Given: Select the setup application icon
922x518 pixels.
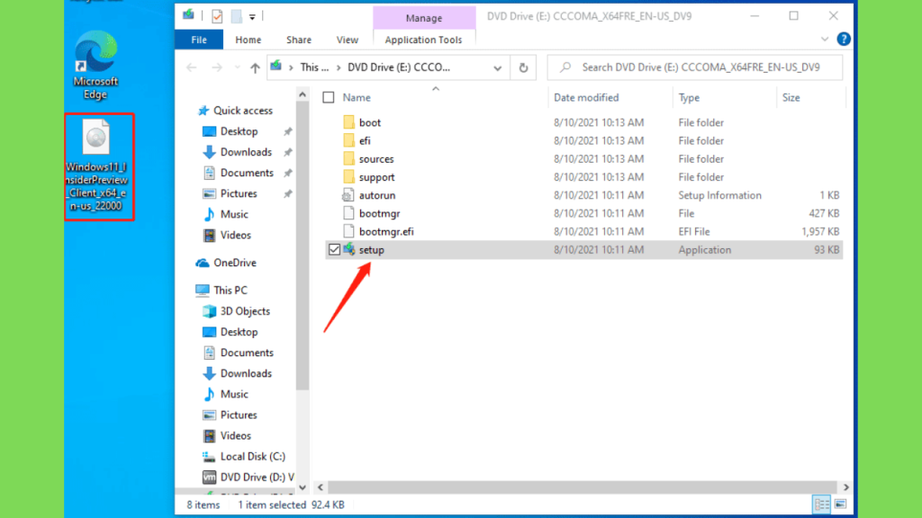Looking at the screenshot, I should 348,250.
